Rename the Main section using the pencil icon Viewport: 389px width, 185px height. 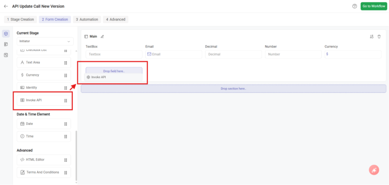point(102,37)
